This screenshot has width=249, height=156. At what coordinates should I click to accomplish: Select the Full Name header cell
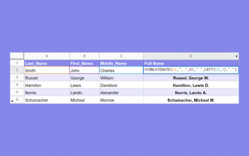(x=191, y=63)
